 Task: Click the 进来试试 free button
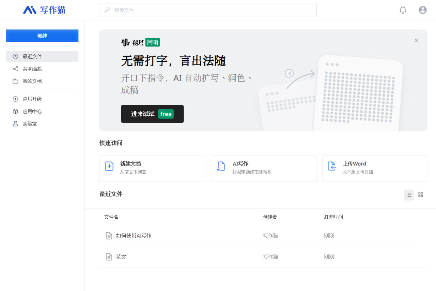click(152, 114)
